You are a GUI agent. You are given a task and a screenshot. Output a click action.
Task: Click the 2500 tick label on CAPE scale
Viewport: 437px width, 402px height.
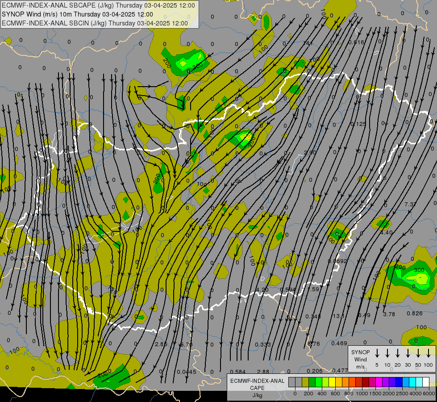(402, 394)
